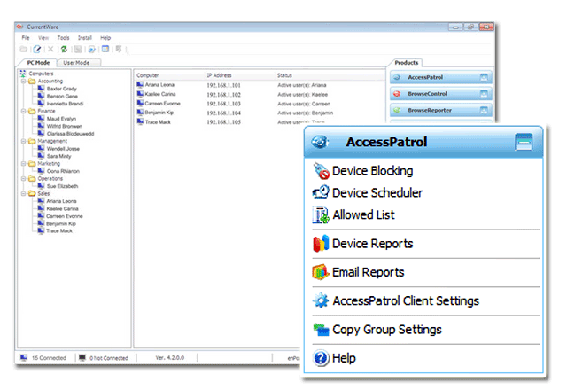Expand the AccessPatrol product in Products pane

point(484,77)
